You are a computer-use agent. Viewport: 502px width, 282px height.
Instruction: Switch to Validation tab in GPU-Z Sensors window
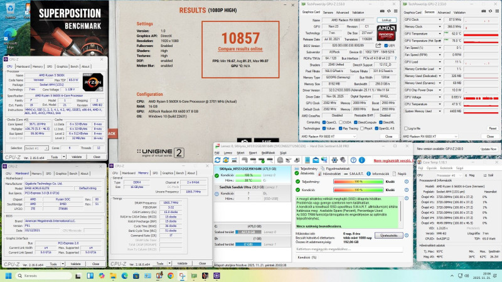459,13
